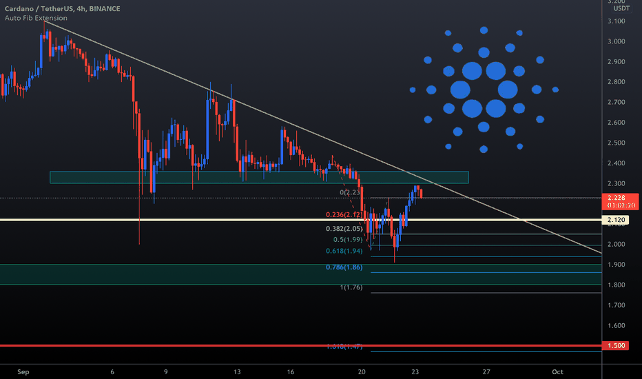
Task: Click the 9 date label on time axis
Action: [x=166, y=372]
